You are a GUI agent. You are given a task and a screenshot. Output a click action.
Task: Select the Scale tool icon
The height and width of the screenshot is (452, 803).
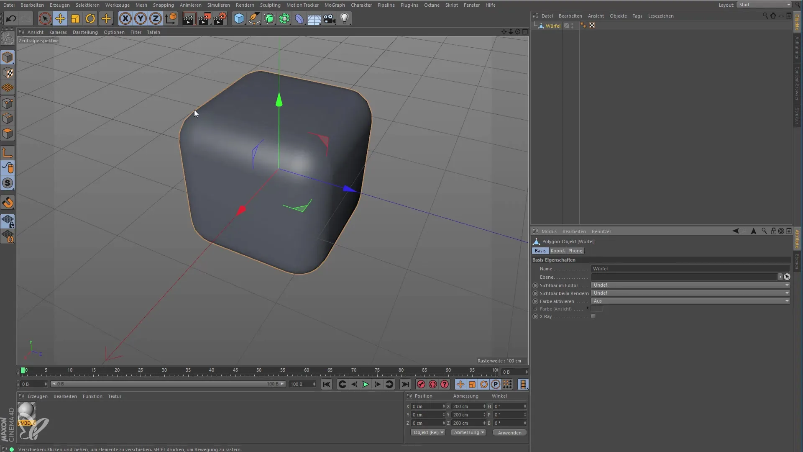click(x=75, y=18)
